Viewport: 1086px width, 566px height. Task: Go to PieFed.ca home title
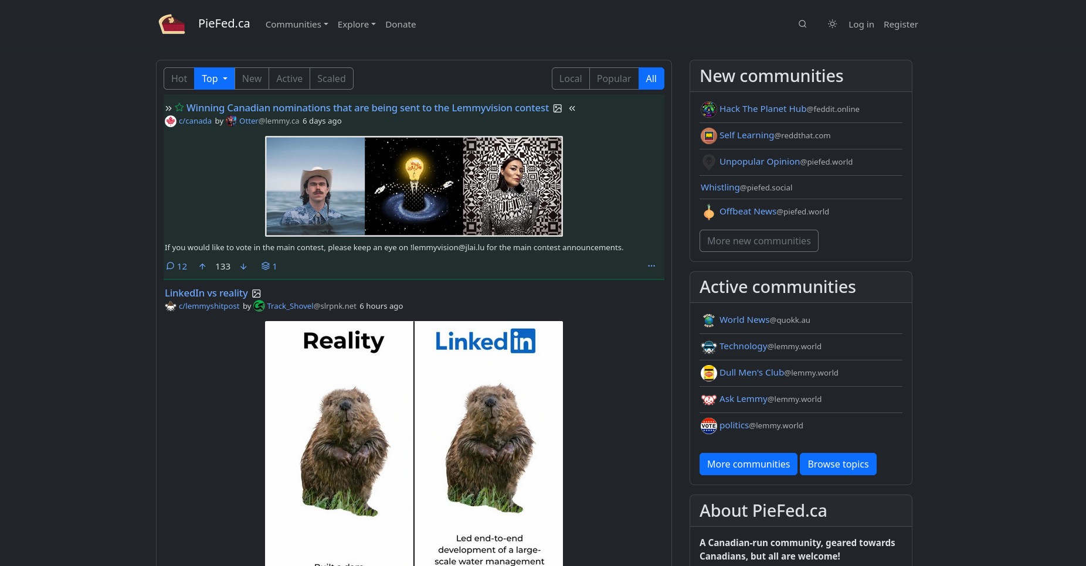tap(224, 23)
